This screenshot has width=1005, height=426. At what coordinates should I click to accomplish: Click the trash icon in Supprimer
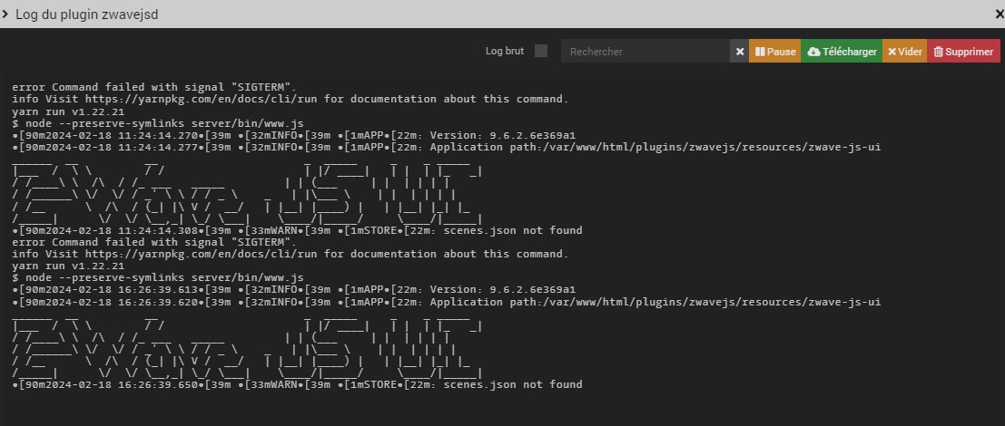pyautogui.click(x=939, y=52)
